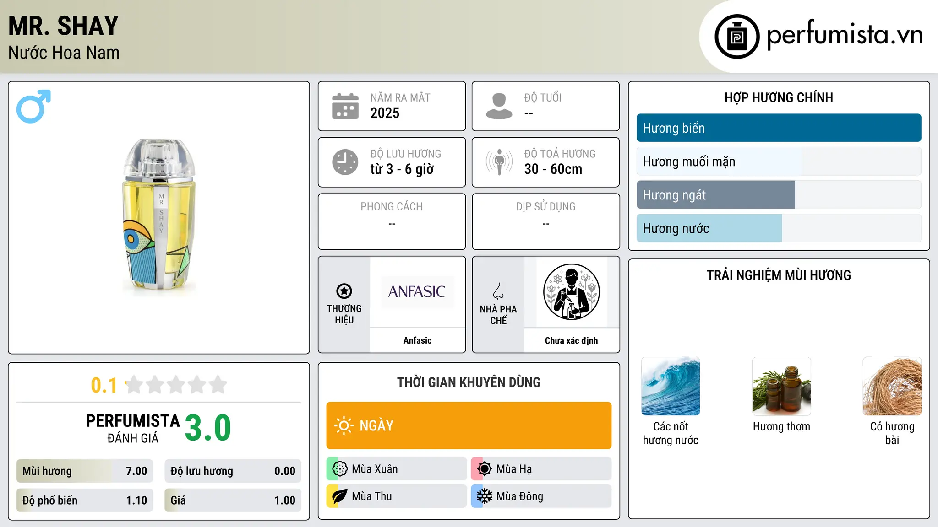Click the longevity value từ 3 - 6 giờ

point(402,169)
